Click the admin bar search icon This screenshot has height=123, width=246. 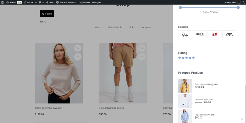243,2
